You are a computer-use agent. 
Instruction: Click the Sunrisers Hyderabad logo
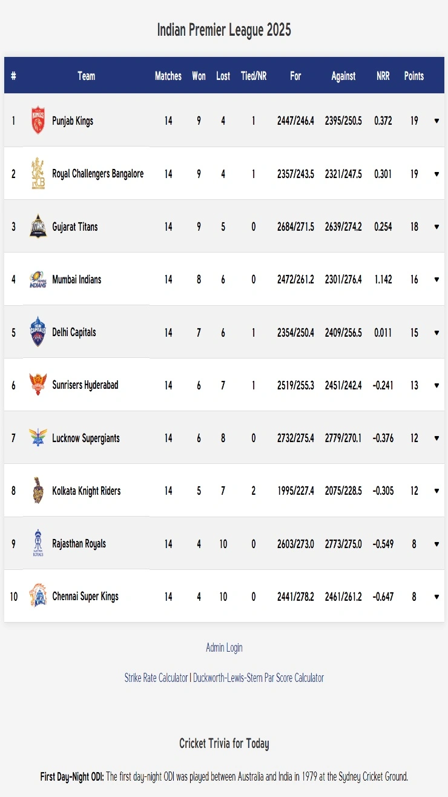coord(38,385)
